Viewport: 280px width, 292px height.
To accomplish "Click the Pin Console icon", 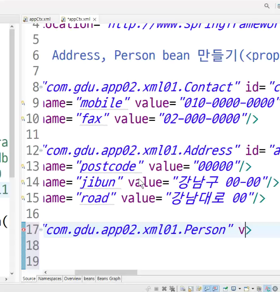I will pos(225,289).
